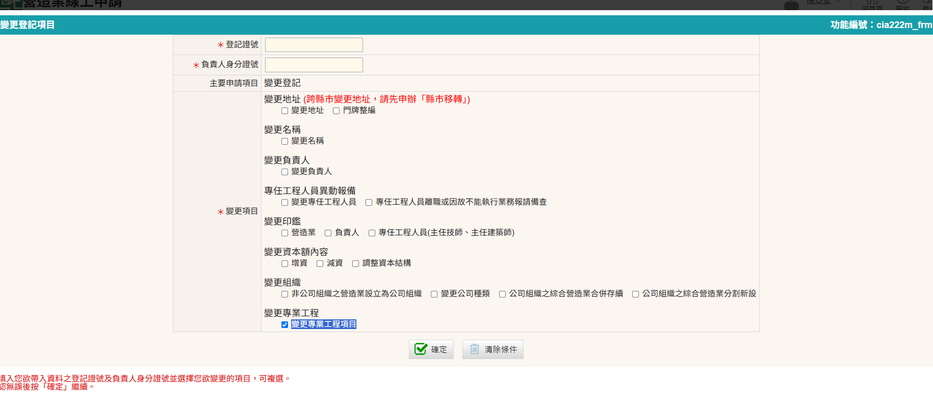Viewport: 933px width, 410px height.
Task: Tick 公司組織之綜合營造業分割新設 checkbox
Action: tap(635, 294)
